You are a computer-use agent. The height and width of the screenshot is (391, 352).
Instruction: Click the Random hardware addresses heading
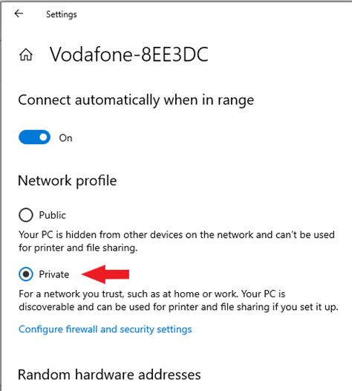[109, 375]
